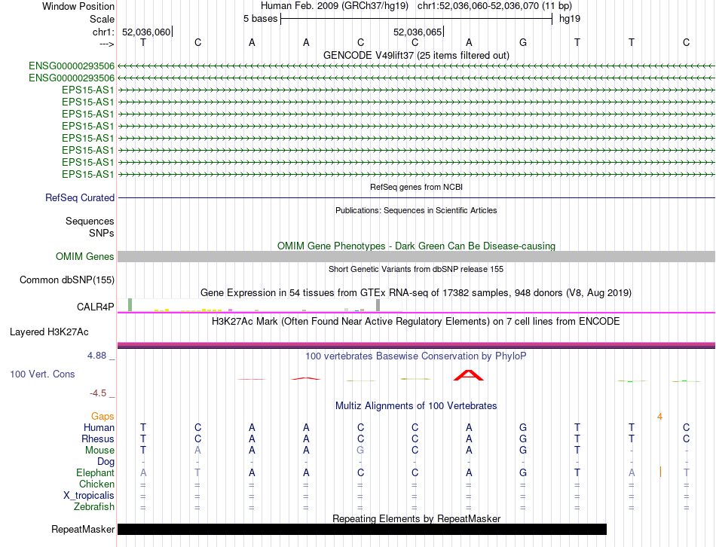Click the 52,036,060 ruler coordinate
The height and width of the screenshot is (547, 716).
[x=145, y=32]
